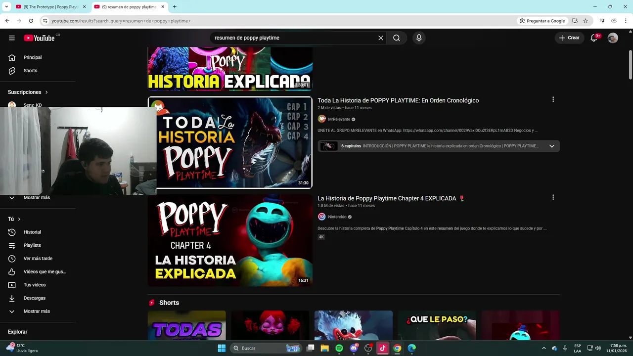Close 'The Prototype' browser tab
This screenshot has width=633, height=356.
84,7
